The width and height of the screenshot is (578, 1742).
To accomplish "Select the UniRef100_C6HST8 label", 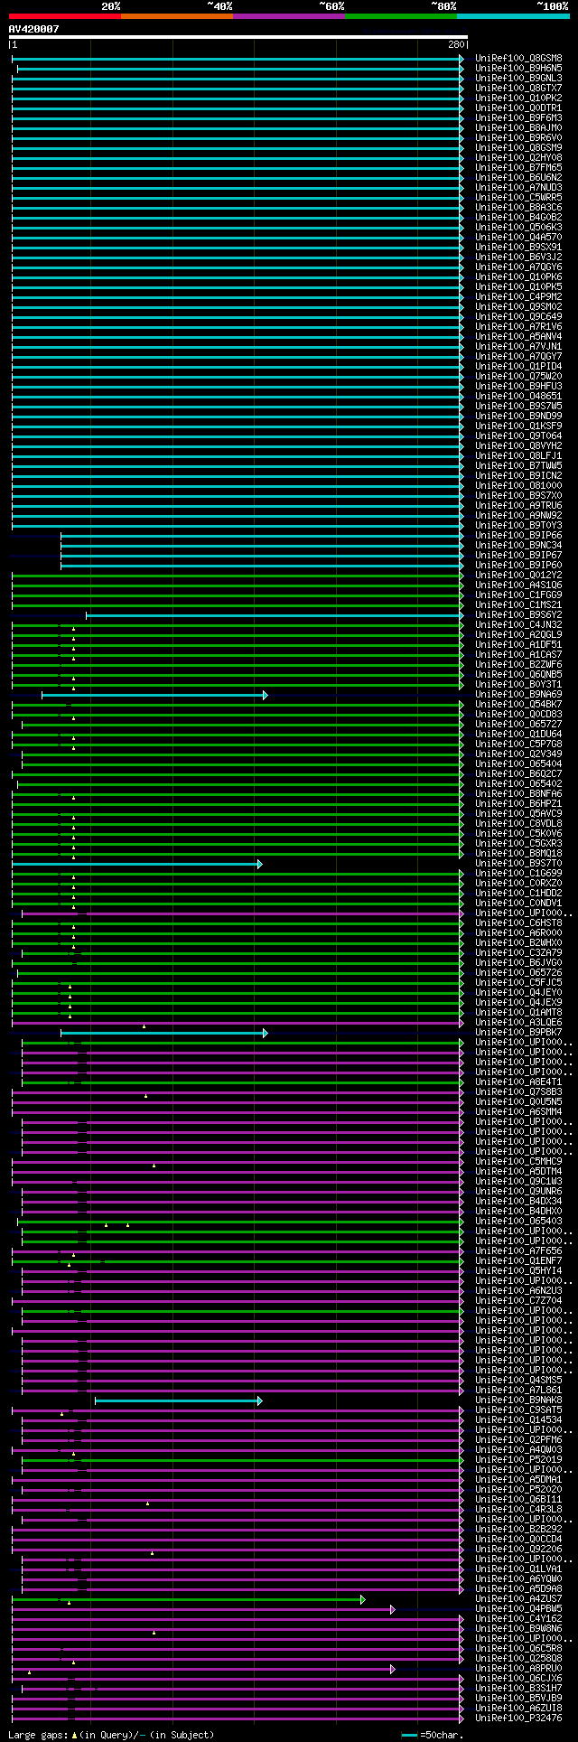I will (518, 923).
